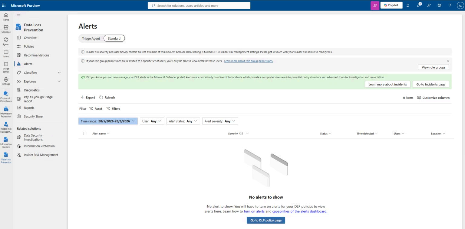Open the Help question mark icon

(x=450, y=5)
